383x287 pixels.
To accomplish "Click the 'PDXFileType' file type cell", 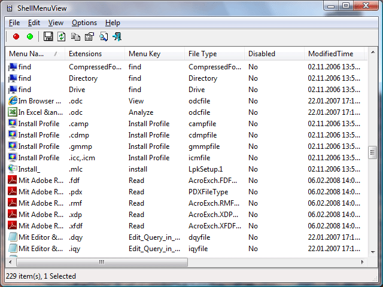I will pos(208,192).
